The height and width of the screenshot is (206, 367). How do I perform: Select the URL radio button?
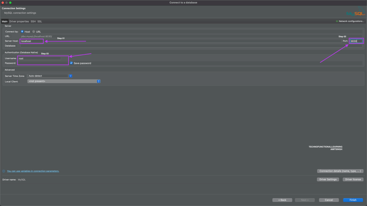34,31
